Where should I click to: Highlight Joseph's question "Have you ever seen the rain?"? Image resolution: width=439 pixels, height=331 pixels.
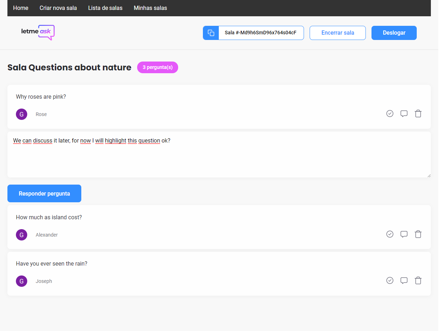pyautogui.click(x=404, y=280)
